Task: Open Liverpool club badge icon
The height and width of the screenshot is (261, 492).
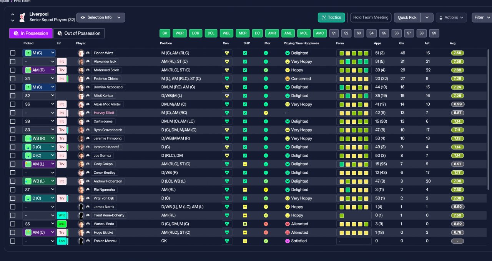Action: coord(22,17)
